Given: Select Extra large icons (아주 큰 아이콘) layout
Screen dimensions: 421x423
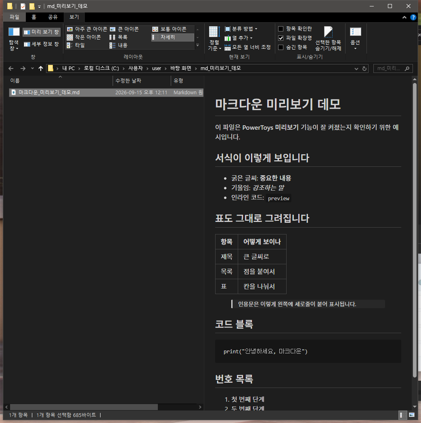Looking at the screenshot, I should coord(87,29).
